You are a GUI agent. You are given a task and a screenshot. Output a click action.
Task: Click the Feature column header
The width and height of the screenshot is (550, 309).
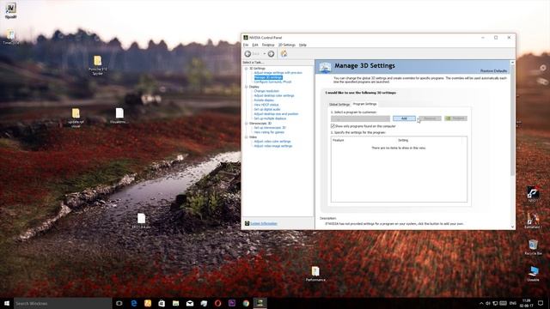coord(338,140)
